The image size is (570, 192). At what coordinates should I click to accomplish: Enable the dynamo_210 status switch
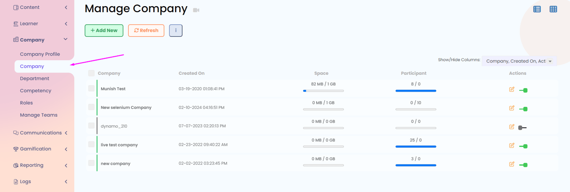[522, 128]
